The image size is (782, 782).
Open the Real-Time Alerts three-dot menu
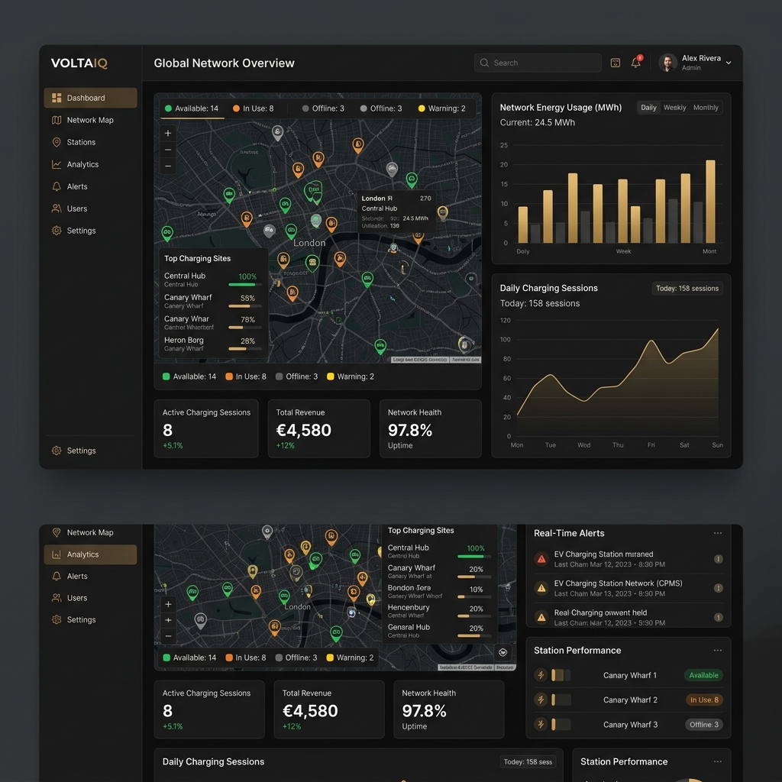[717, 533]
